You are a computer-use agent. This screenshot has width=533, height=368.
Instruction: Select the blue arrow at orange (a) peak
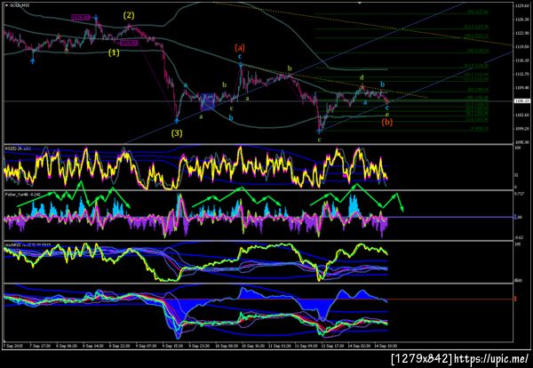click(240, 64)
